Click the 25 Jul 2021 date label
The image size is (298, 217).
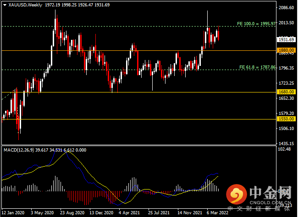pos(159,212)
